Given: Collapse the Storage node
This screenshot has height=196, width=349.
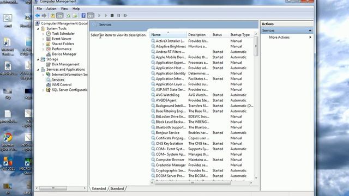Looking at the screenshot, I should 38,59.
